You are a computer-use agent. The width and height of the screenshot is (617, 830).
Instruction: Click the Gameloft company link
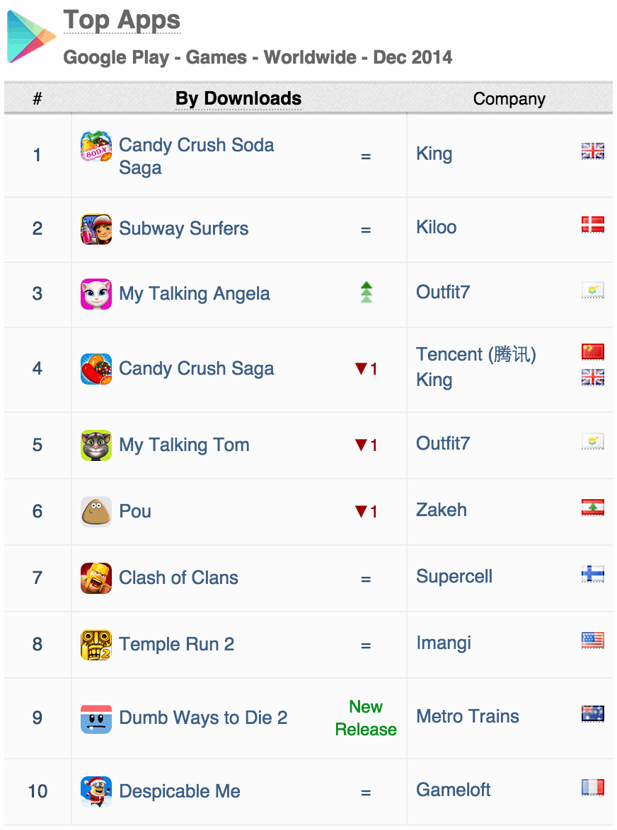pyautogui.click(x=454, y=790)
